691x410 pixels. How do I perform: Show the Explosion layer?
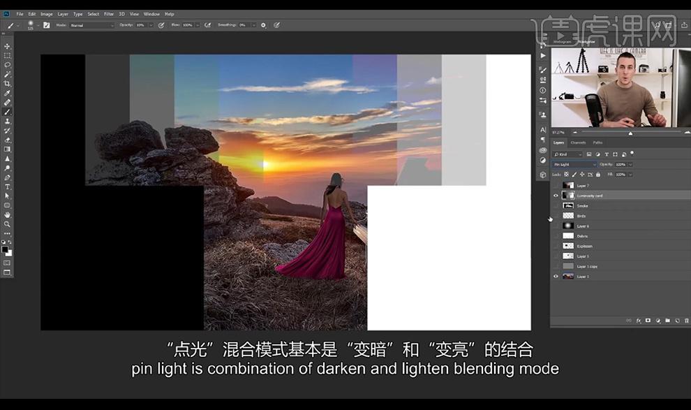pyautogui.click(x=556, y=246)
